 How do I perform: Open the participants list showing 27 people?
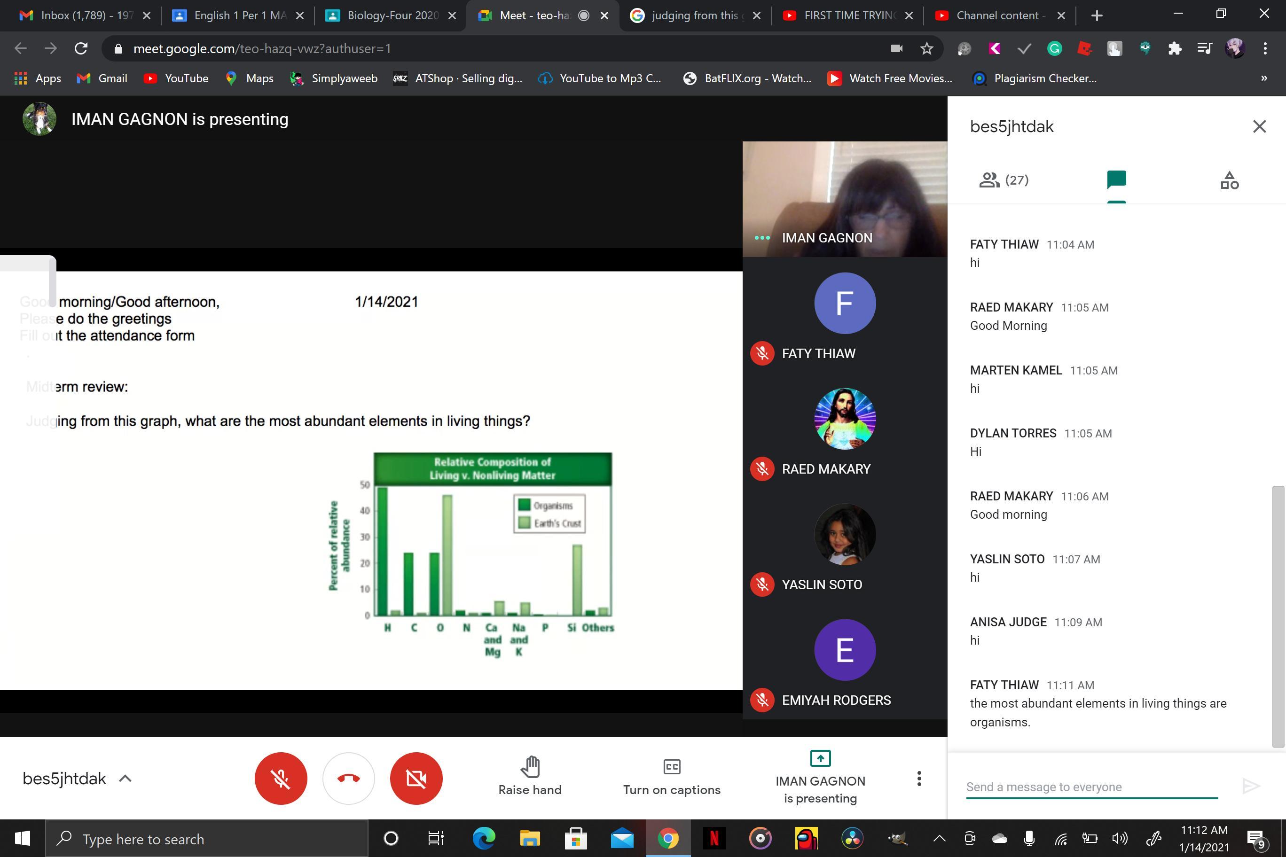point(1004,180)
